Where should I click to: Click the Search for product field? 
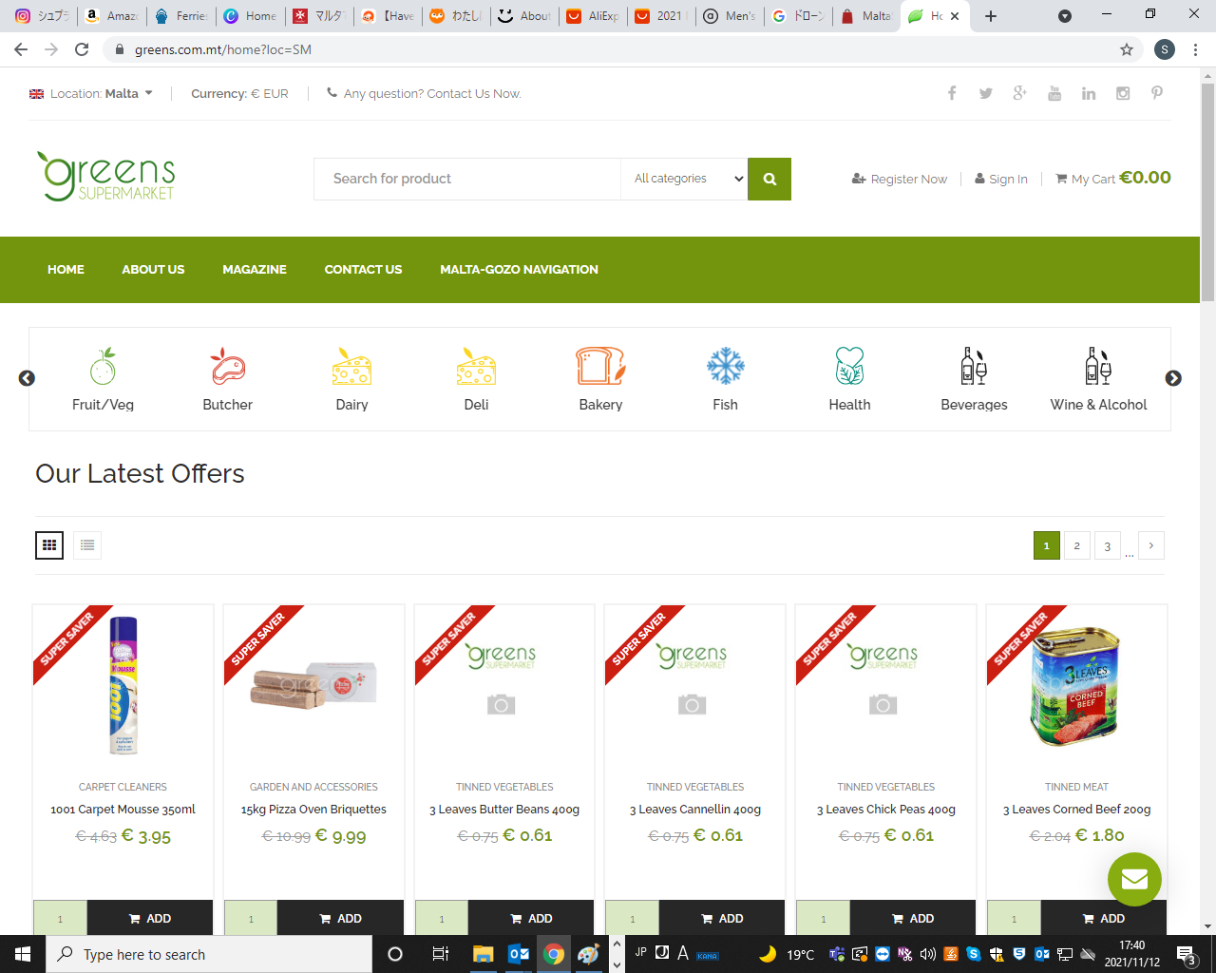465,179
